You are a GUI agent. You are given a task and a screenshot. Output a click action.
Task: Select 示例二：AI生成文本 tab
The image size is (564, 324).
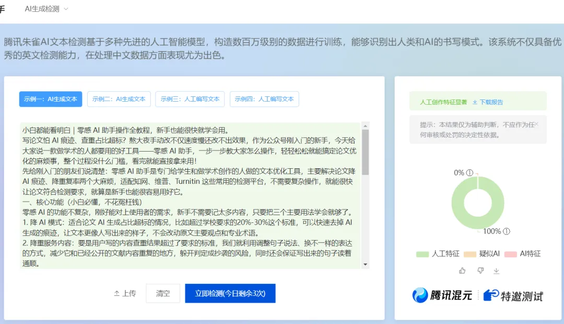coord(119,99)
